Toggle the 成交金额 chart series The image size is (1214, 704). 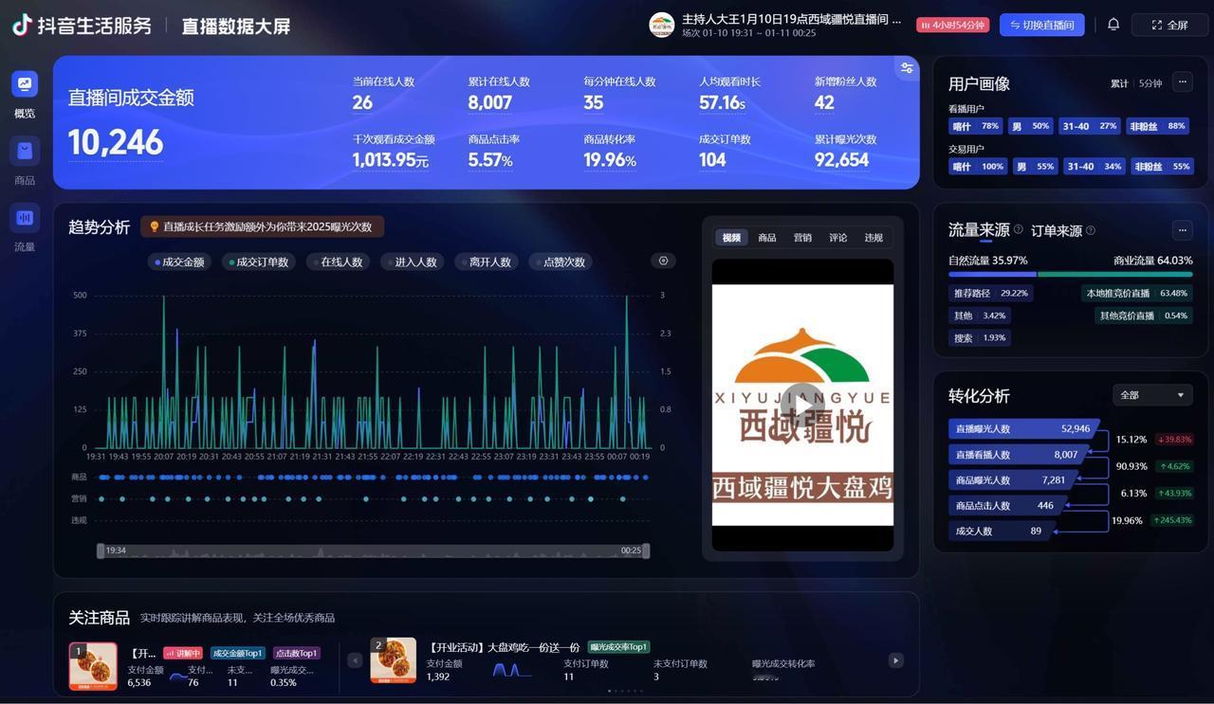click(180, 262)
